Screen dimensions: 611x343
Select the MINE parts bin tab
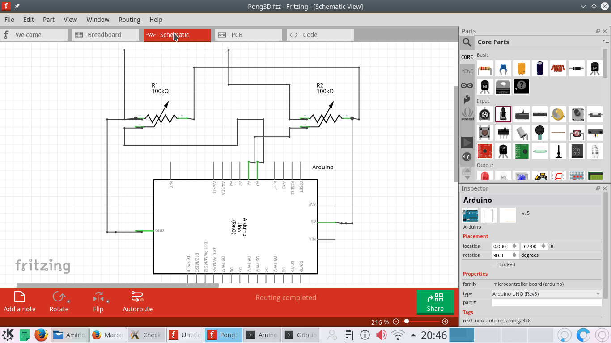pos(467,71)
